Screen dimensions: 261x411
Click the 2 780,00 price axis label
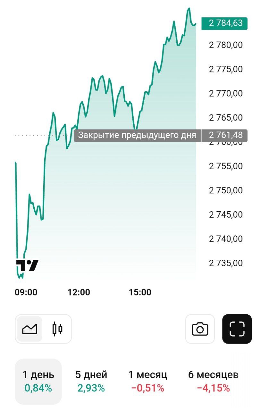click(x=226, y=45)
